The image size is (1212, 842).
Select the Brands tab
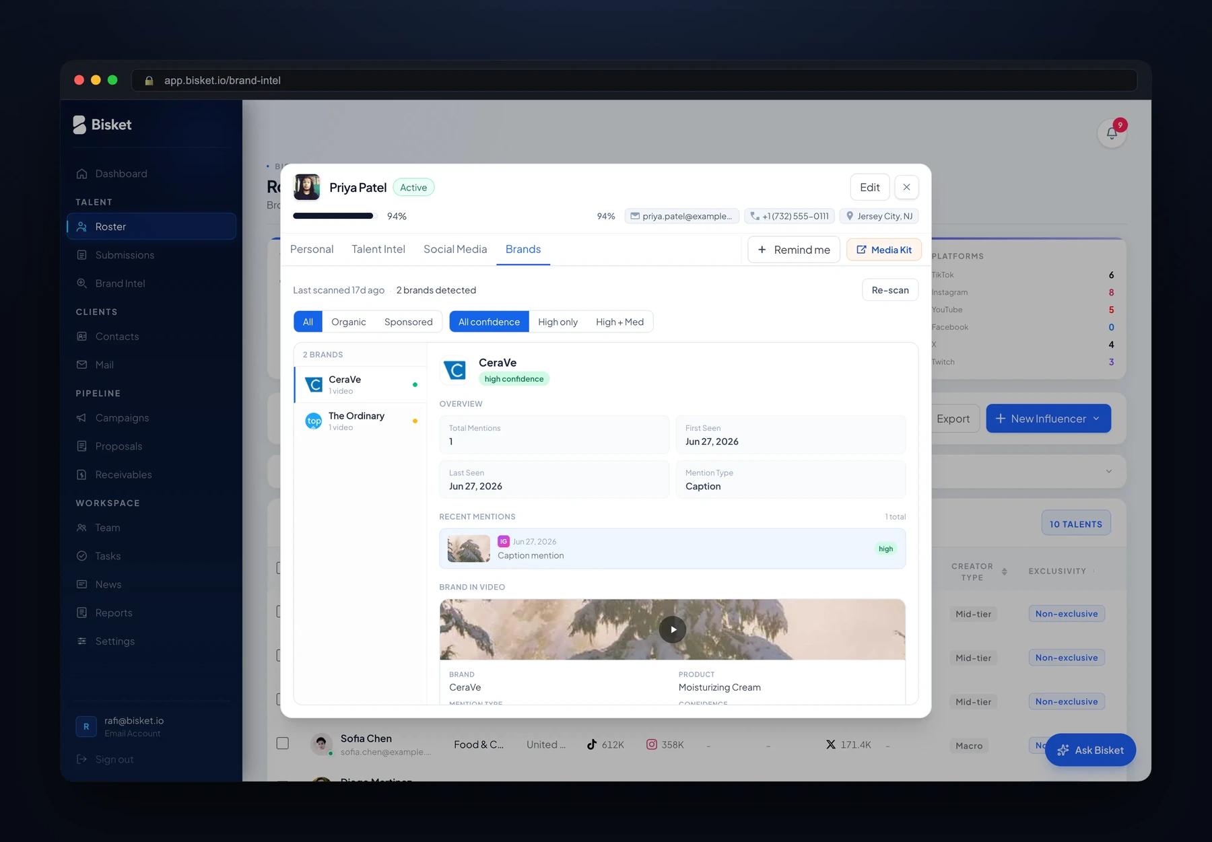[x=523, y=249]
